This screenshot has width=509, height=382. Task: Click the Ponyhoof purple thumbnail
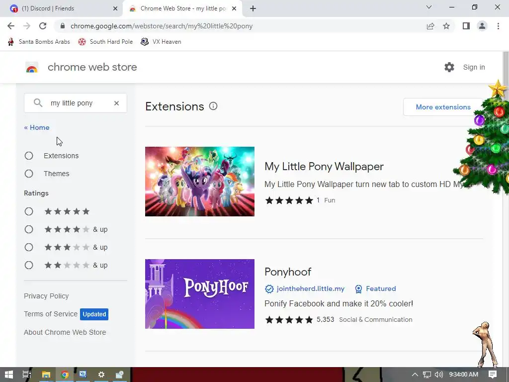click(200, 294)
